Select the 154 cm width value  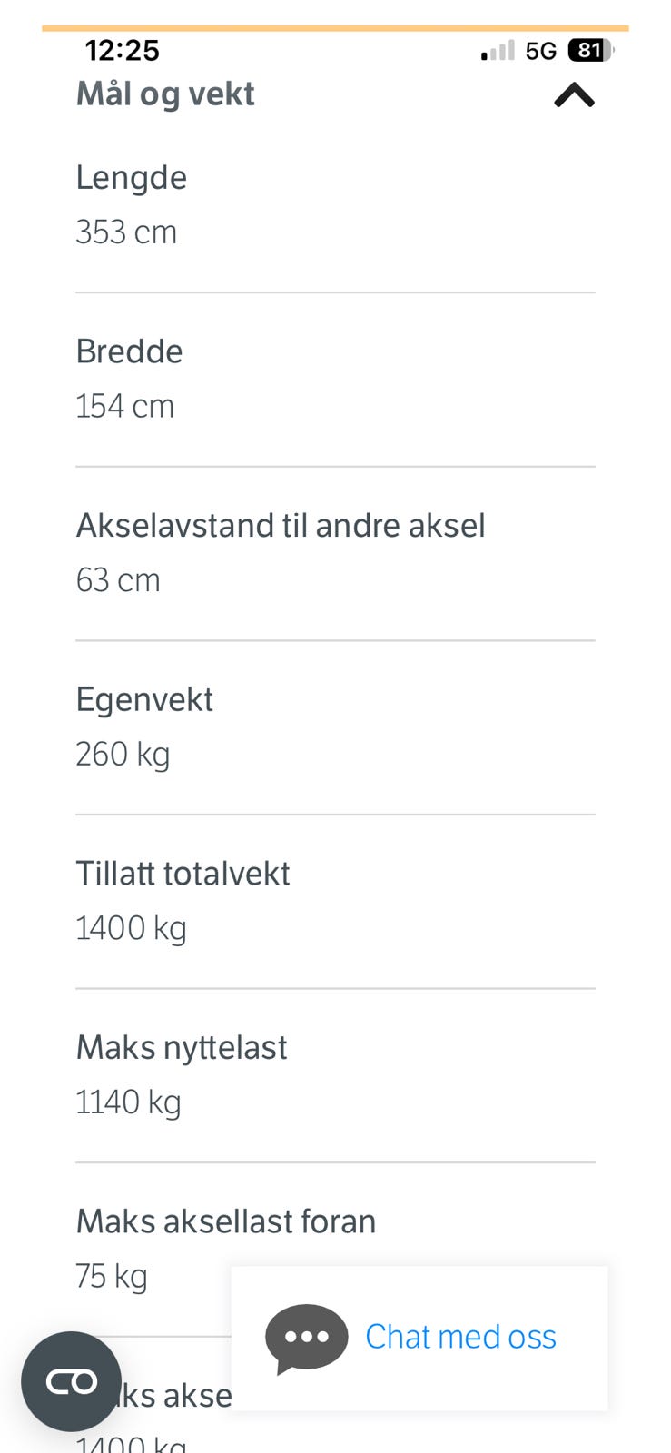click(x=124, y=406)
